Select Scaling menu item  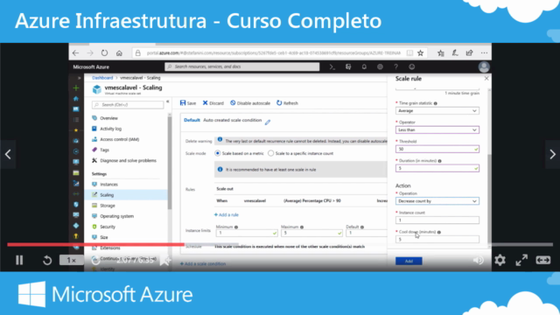pos(126,195)
